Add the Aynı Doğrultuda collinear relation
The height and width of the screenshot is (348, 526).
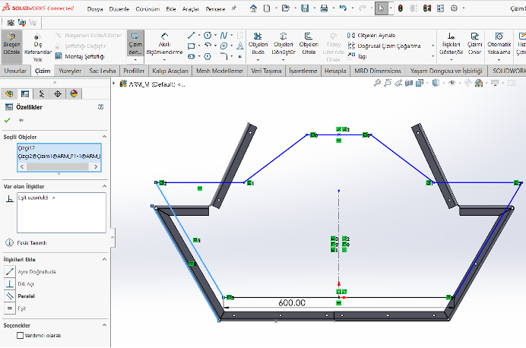pos(30,271)
